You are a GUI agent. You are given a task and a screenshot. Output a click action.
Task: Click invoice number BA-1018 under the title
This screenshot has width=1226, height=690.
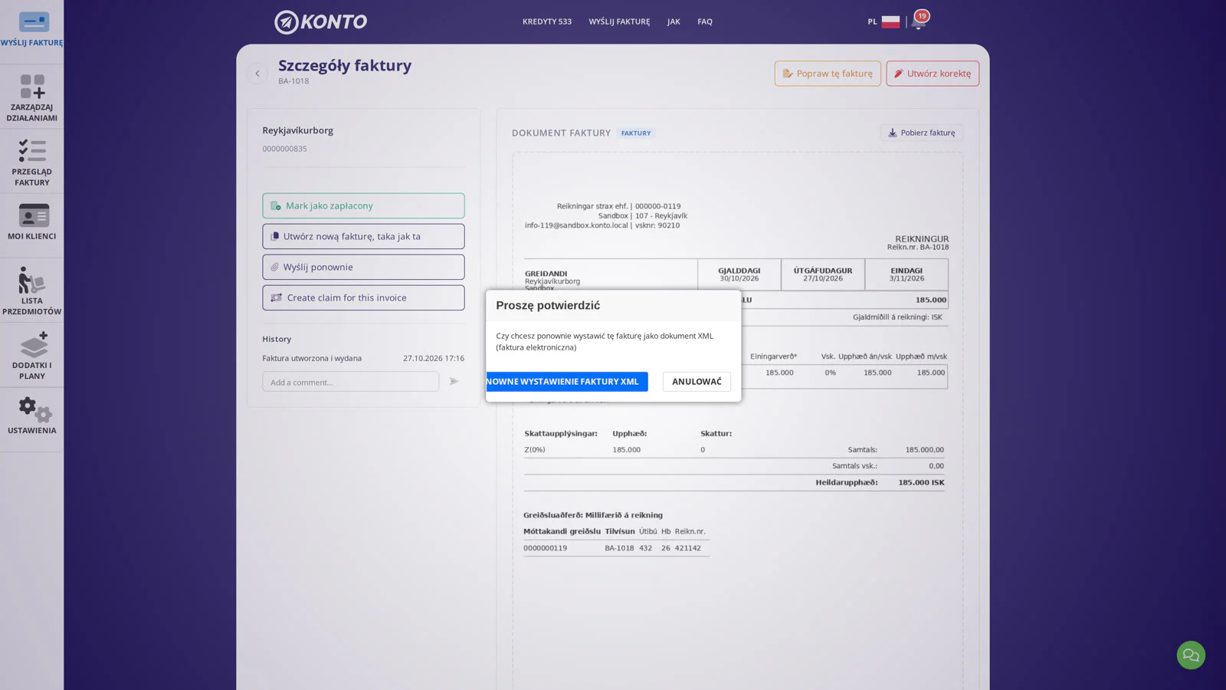coord(293,81)
